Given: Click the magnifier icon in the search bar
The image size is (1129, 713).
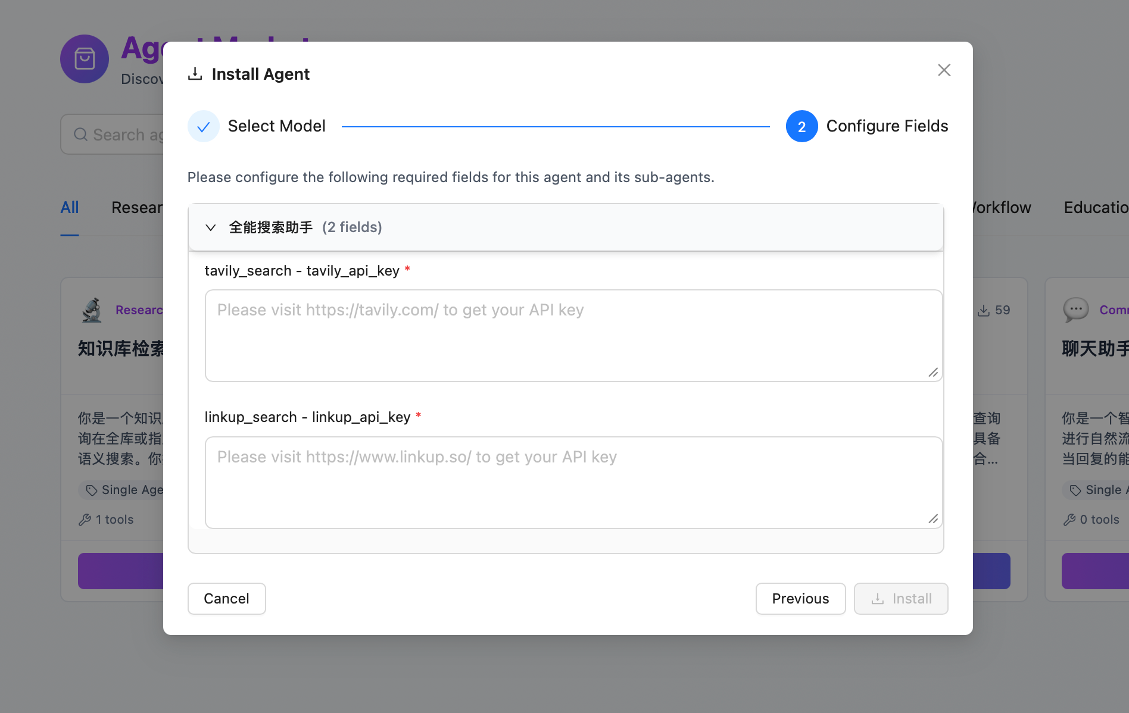Looking at the screenshot, I should point(81,135).
